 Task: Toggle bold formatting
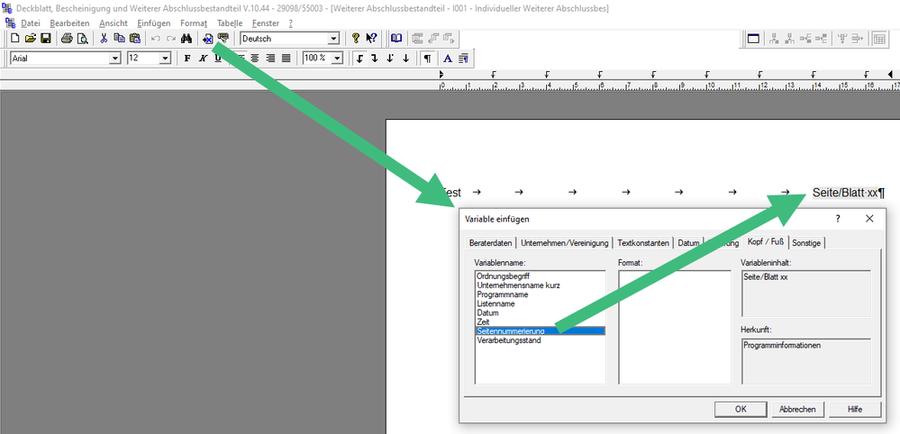187,59
